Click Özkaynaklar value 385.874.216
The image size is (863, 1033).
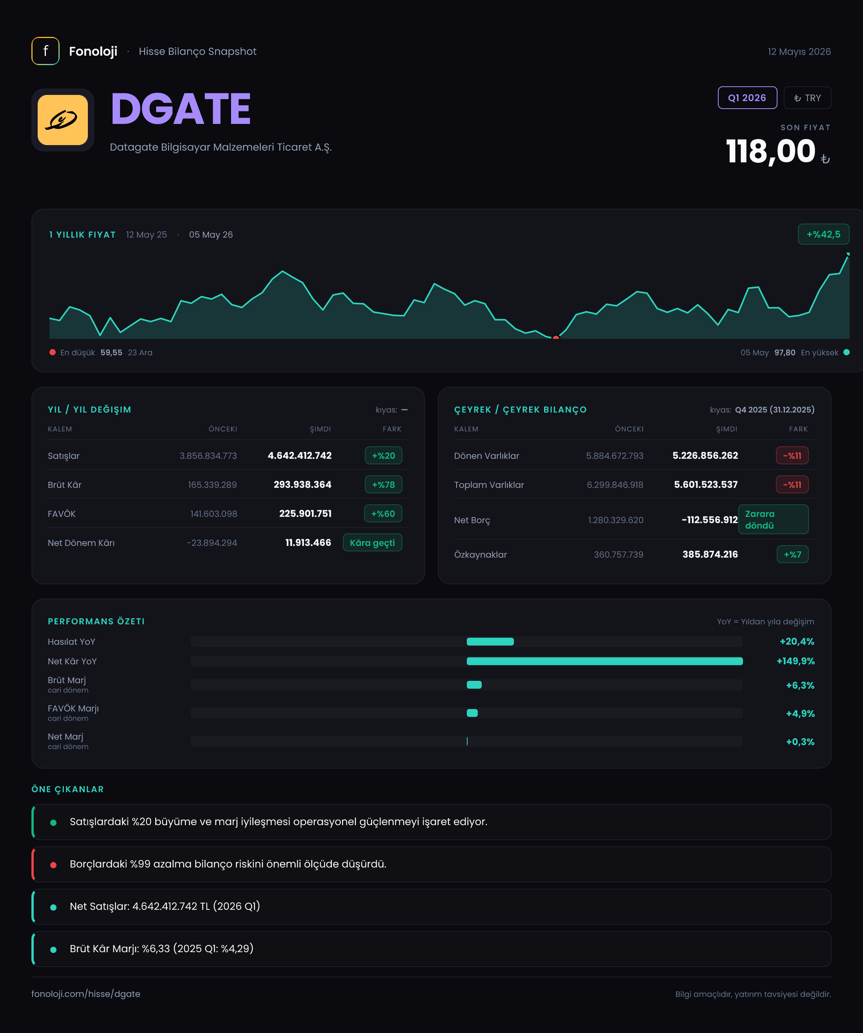(710, 555)
